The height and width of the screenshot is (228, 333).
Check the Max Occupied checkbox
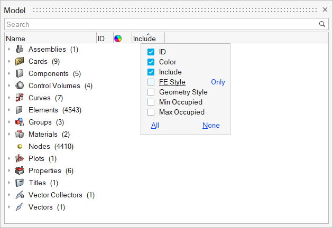[x=151, y=112]
